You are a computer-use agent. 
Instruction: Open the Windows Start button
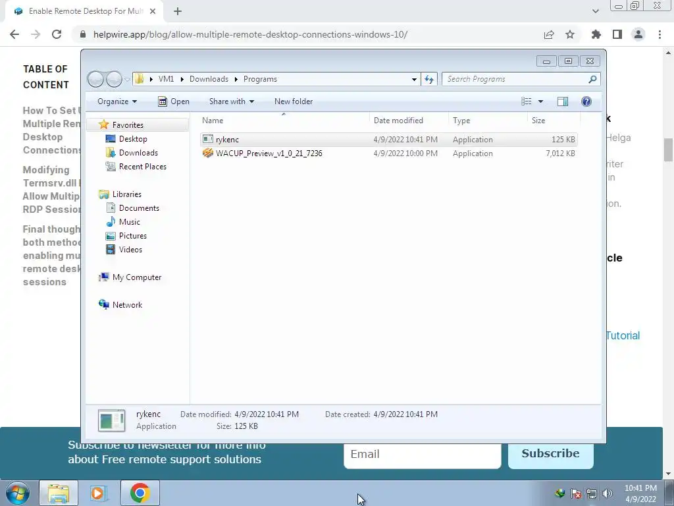pyautogui.click(x=18, y=493)
